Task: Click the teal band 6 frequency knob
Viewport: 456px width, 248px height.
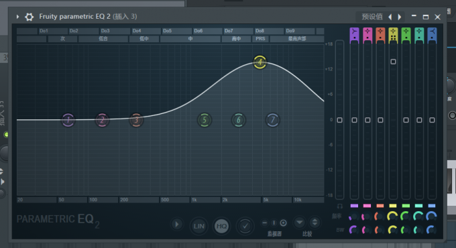Action: tap(418, 216)
